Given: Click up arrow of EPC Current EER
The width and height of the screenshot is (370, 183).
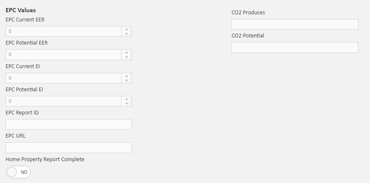Looking at the screenshot, I should tap(127, 29).
